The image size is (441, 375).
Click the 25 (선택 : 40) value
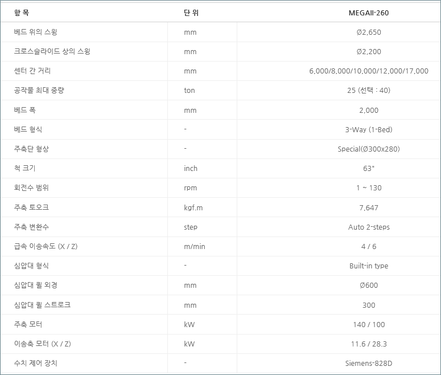pyautogui.click(x=369, y=91)
